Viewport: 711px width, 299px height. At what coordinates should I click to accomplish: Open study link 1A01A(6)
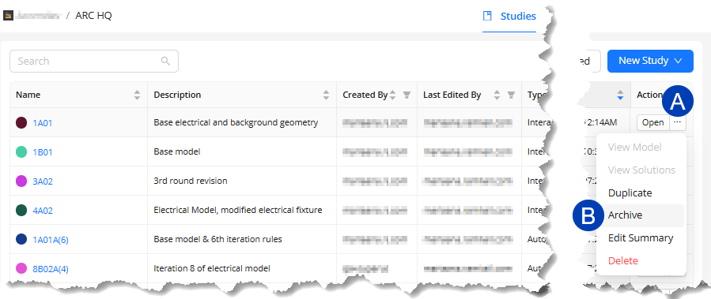[51, 240]
